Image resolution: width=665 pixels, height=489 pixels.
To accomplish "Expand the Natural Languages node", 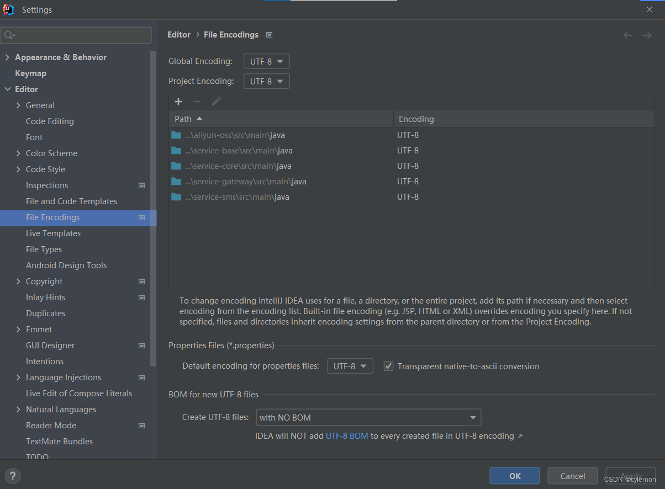I will (18, 410).
